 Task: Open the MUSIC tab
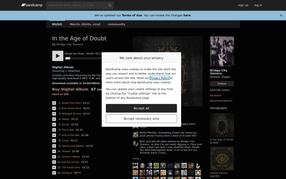point(57,24)
